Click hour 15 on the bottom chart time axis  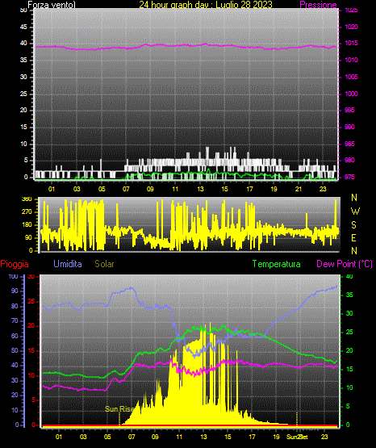228,437
